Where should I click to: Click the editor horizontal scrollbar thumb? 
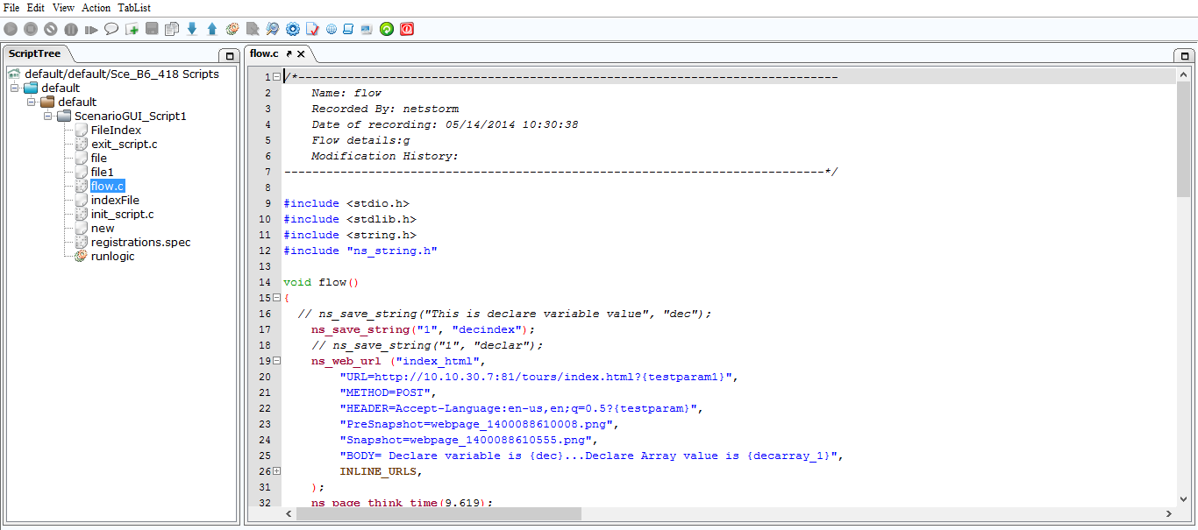point(439,513)
